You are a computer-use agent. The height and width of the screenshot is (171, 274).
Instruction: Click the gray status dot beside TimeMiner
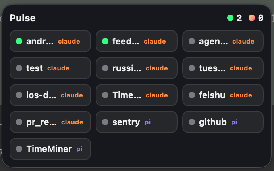click(19, 149)
